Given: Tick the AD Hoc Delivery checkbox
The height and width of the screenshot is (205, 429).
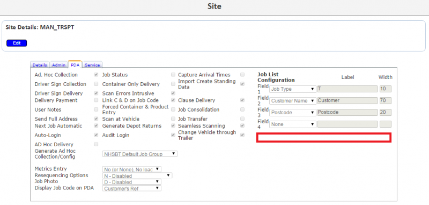Looking at the screenshot, I should click(x=96, y=144).
